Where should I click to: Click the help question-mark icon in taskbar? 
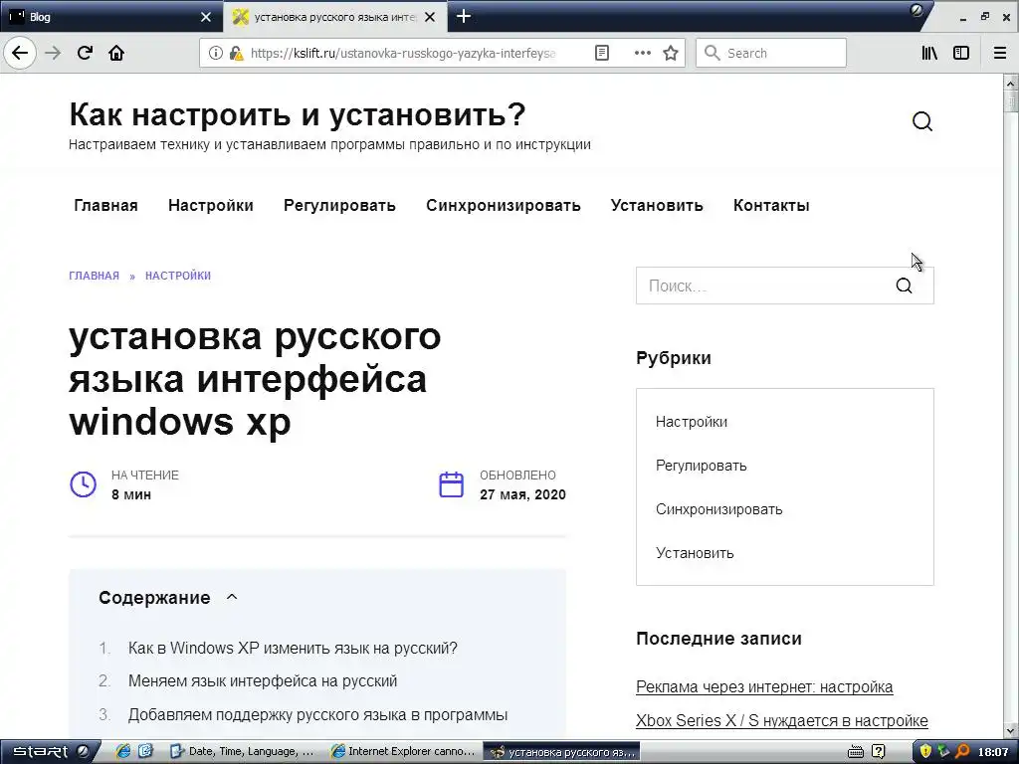tap(878, 752)
